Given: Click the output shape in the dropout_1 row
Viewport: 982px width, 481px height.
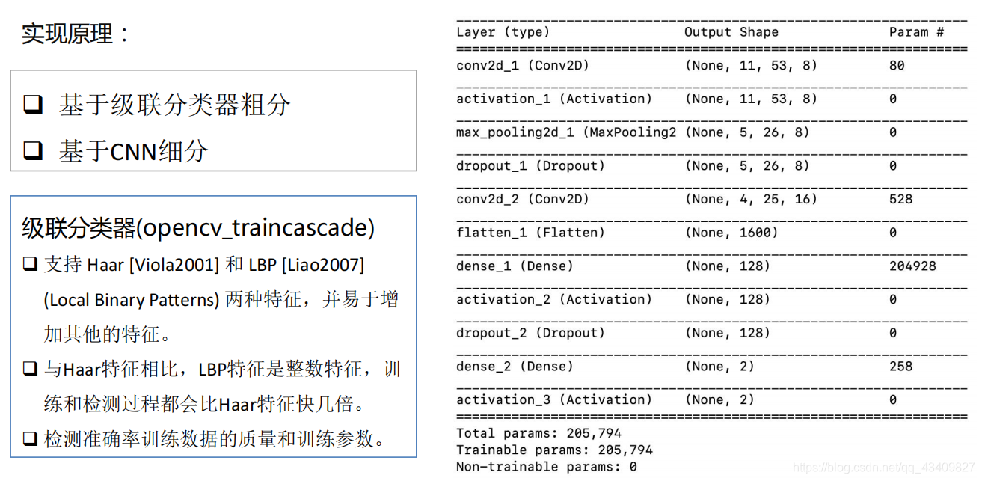Looking at the screenshot, I should [x=747, y=166].
